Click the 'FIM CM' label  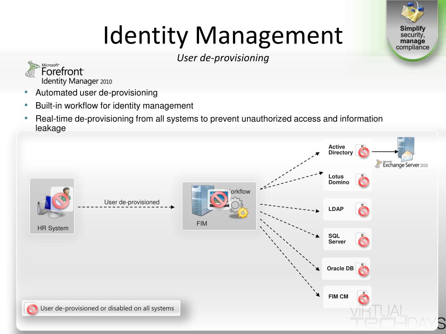coord(338,297)
